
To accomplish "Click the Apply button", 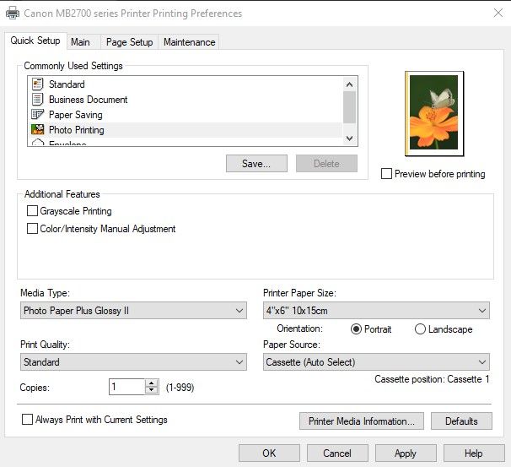I will (406, 453).
